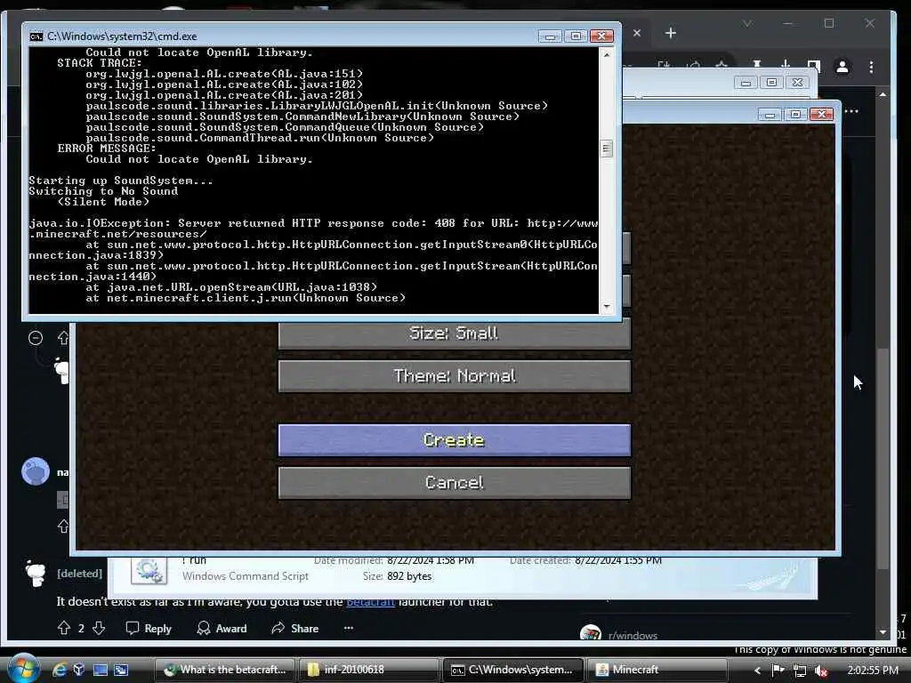Open the cmd.exe title bar system icon
The width and height of the screenshot is (911, 683).
tap(36, 36)
